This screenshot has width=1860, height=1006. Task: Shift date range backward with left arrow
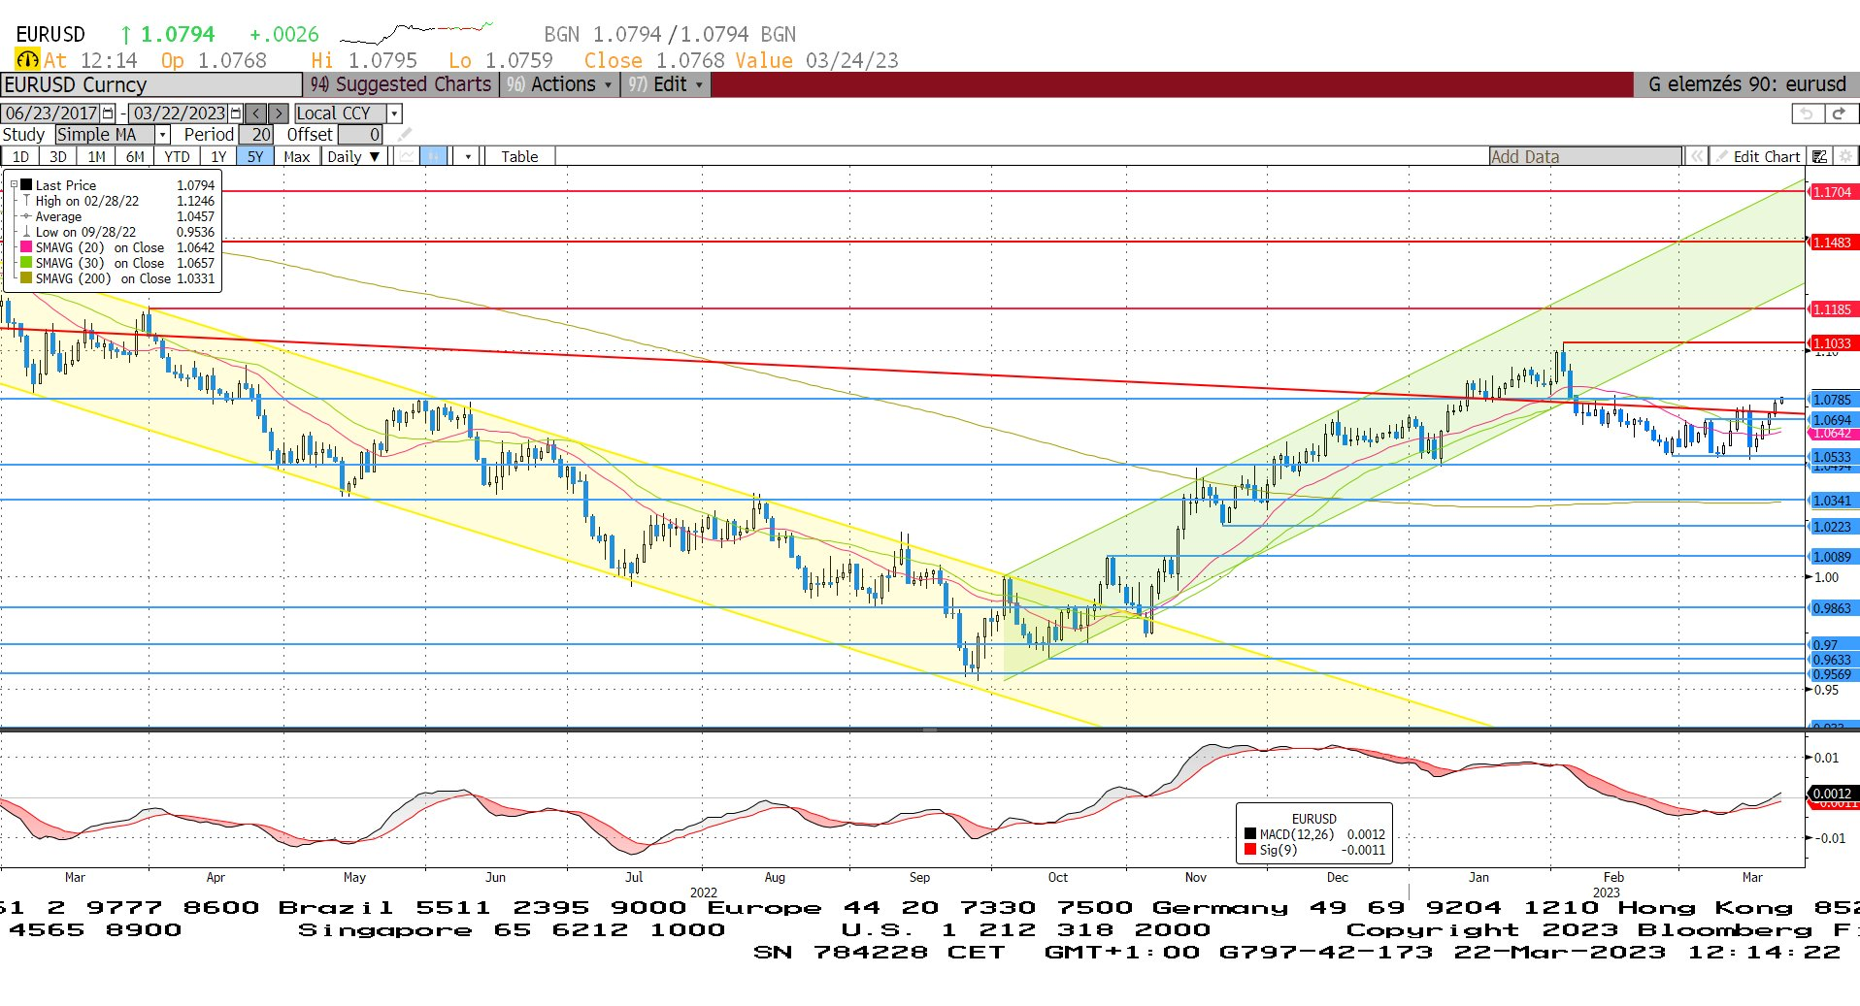click(x=256, y=114)
